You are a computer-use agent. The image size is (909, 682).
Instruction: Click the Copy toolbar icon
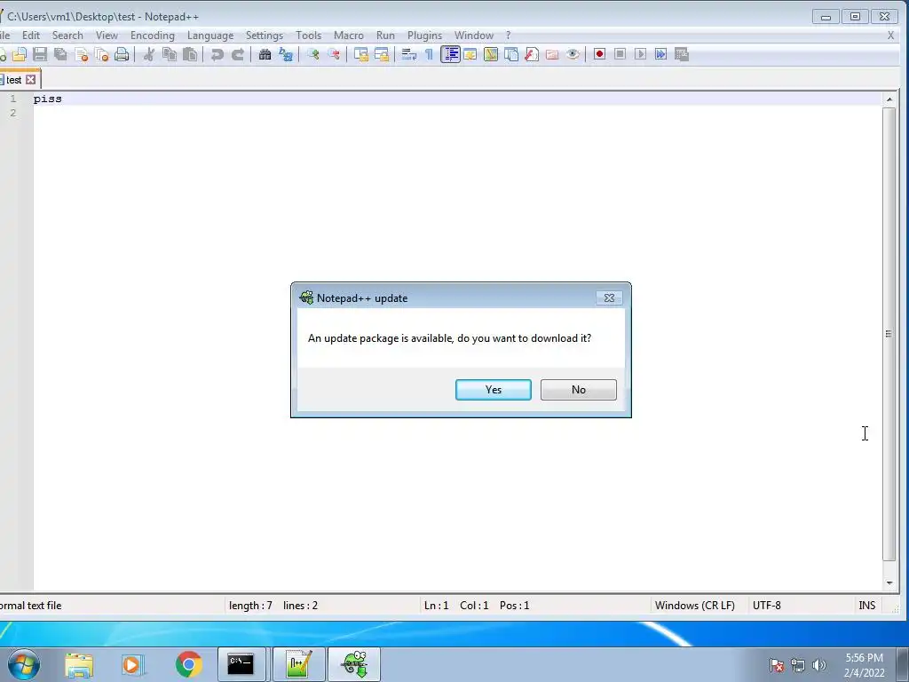click(x=170, y=54)
